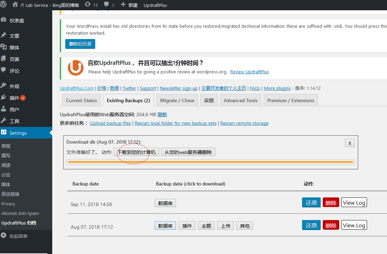Click the plugin update badge showing 4
The image size is (387, 254).
[23, 98]
